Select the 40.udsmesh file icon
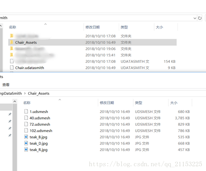The height and width of the screenshot is (171, 206). coord(26,118)
